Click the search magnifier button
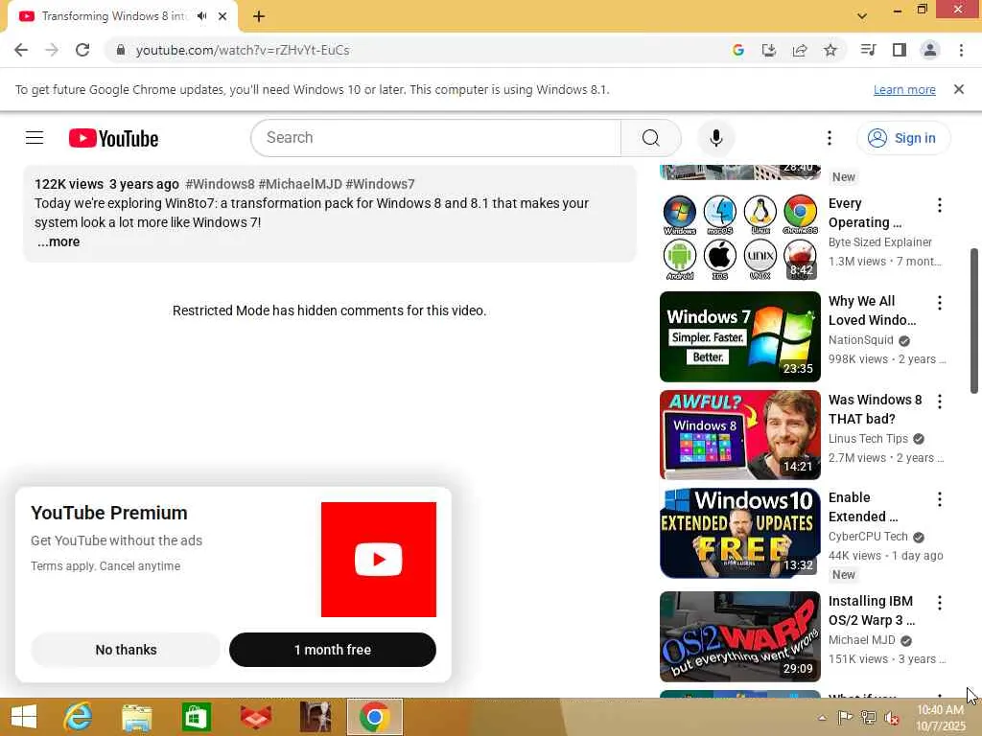The height and width of the screenshot is (736, 982). [x=651, y=138]
